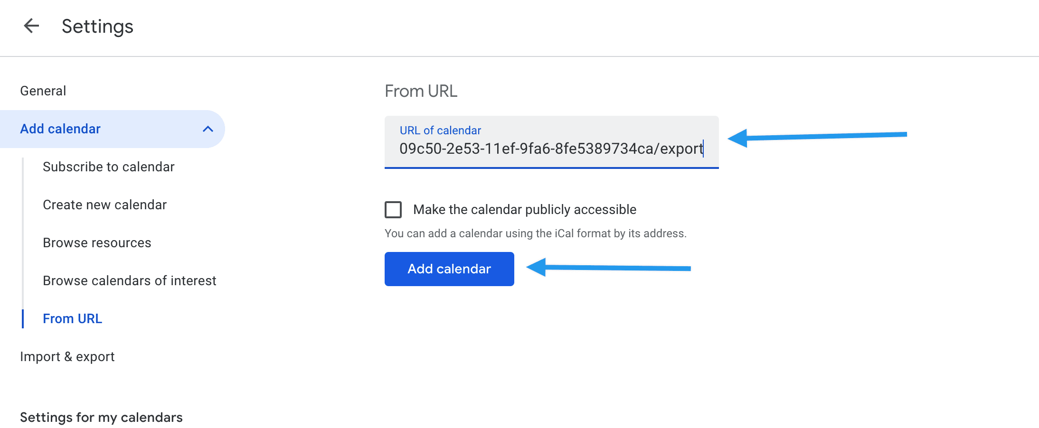Open the Import & export section
The image size is (1039, 428).
coord(67,357)
